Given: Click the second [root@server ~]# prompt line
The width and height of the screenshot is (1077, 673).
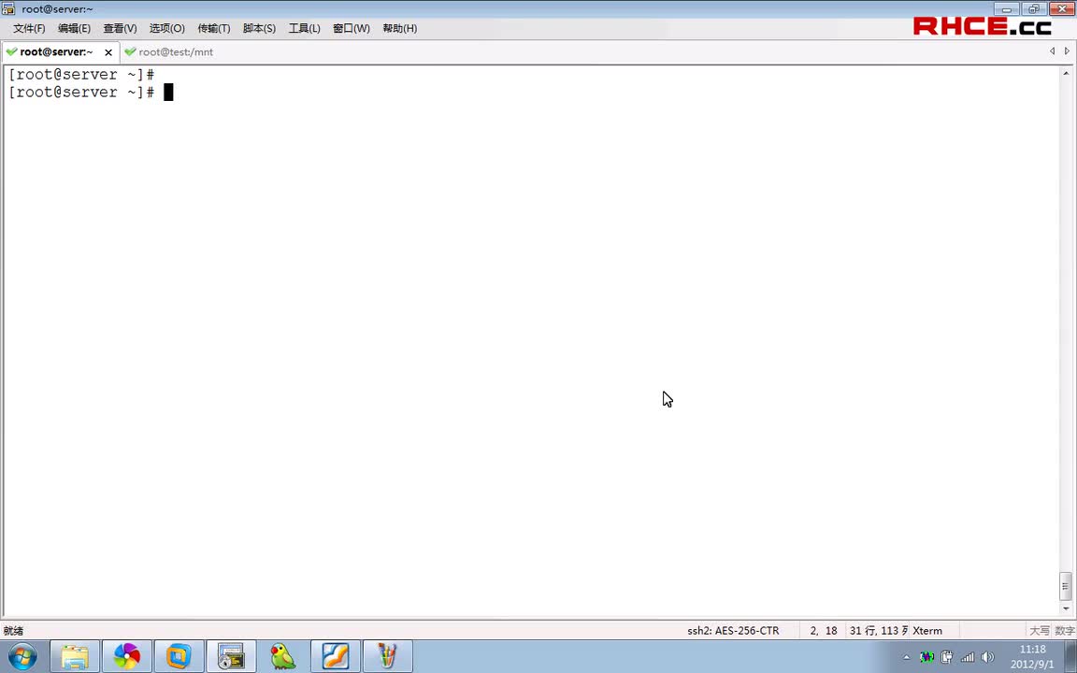Looking at the screenshot, I should (81, 92).
